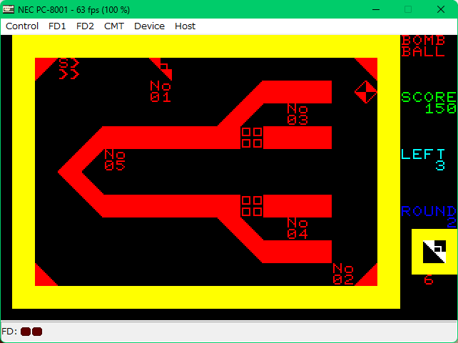The image size is (458, 343).
Task: Click the double arrow marker in top-left corner
Action: coord(68,68)
